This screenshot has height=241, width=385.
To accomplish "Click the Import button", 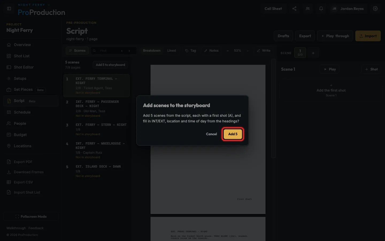I will click(368, 36).
